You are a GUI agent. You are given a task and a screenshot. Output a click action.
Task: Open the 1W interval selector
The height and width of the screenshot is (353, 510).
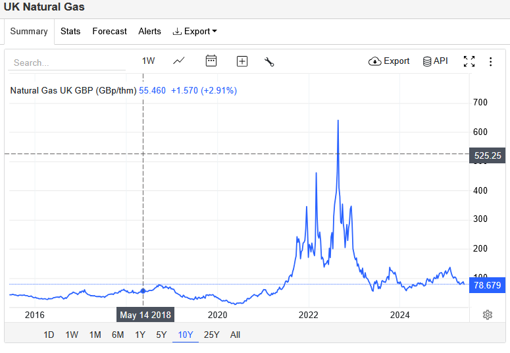click(148, 61)
